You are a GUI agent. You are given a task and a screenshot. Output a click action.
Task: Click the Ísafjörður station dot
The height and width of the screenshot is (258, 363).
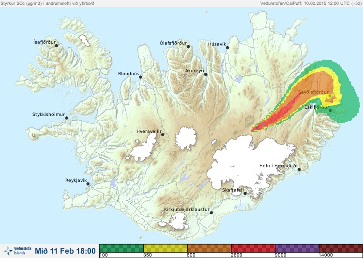coord(57,46)
